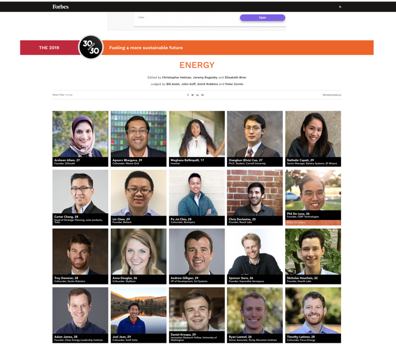Open Timothy Latimer's profile tile
Viewport: 396px width, 345px height.
coord(313,315)
